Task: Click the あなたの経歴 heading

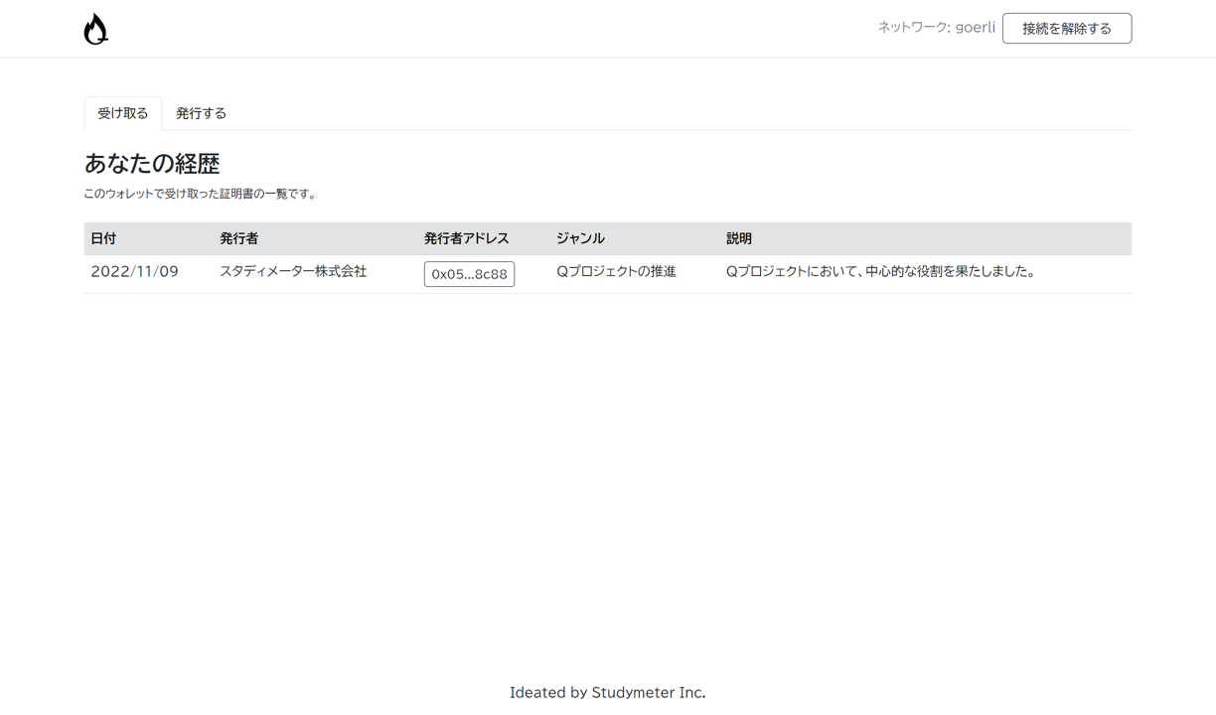Action: click(x=152, y=163)
